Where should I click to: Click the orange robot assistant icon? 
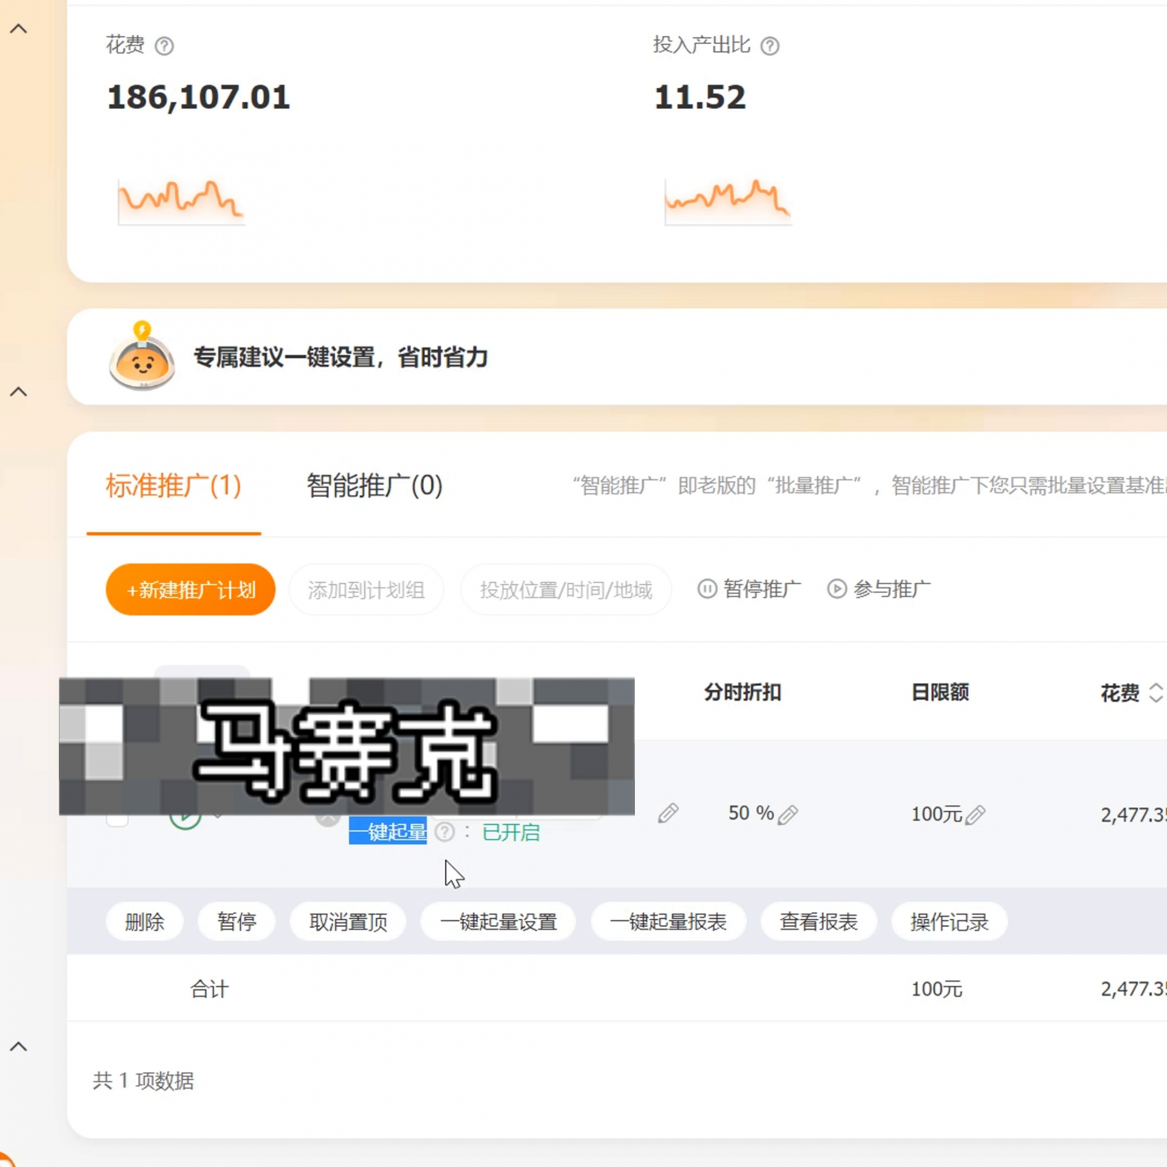click(x=142, y=356)
